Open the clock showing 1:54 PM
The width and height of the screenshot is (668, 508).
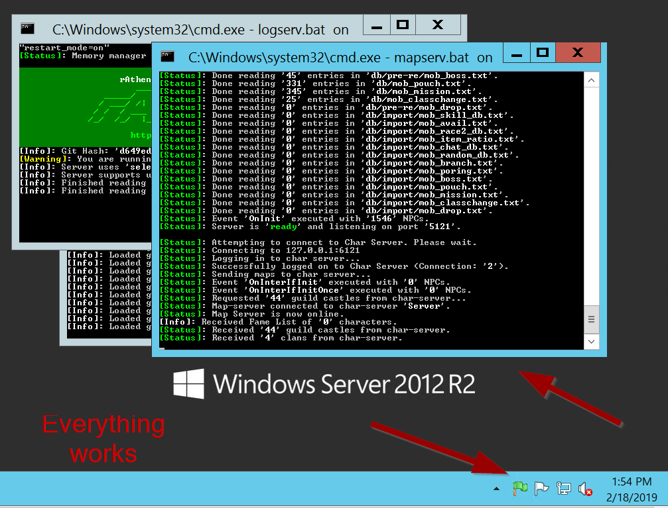(x=632, y=489)
